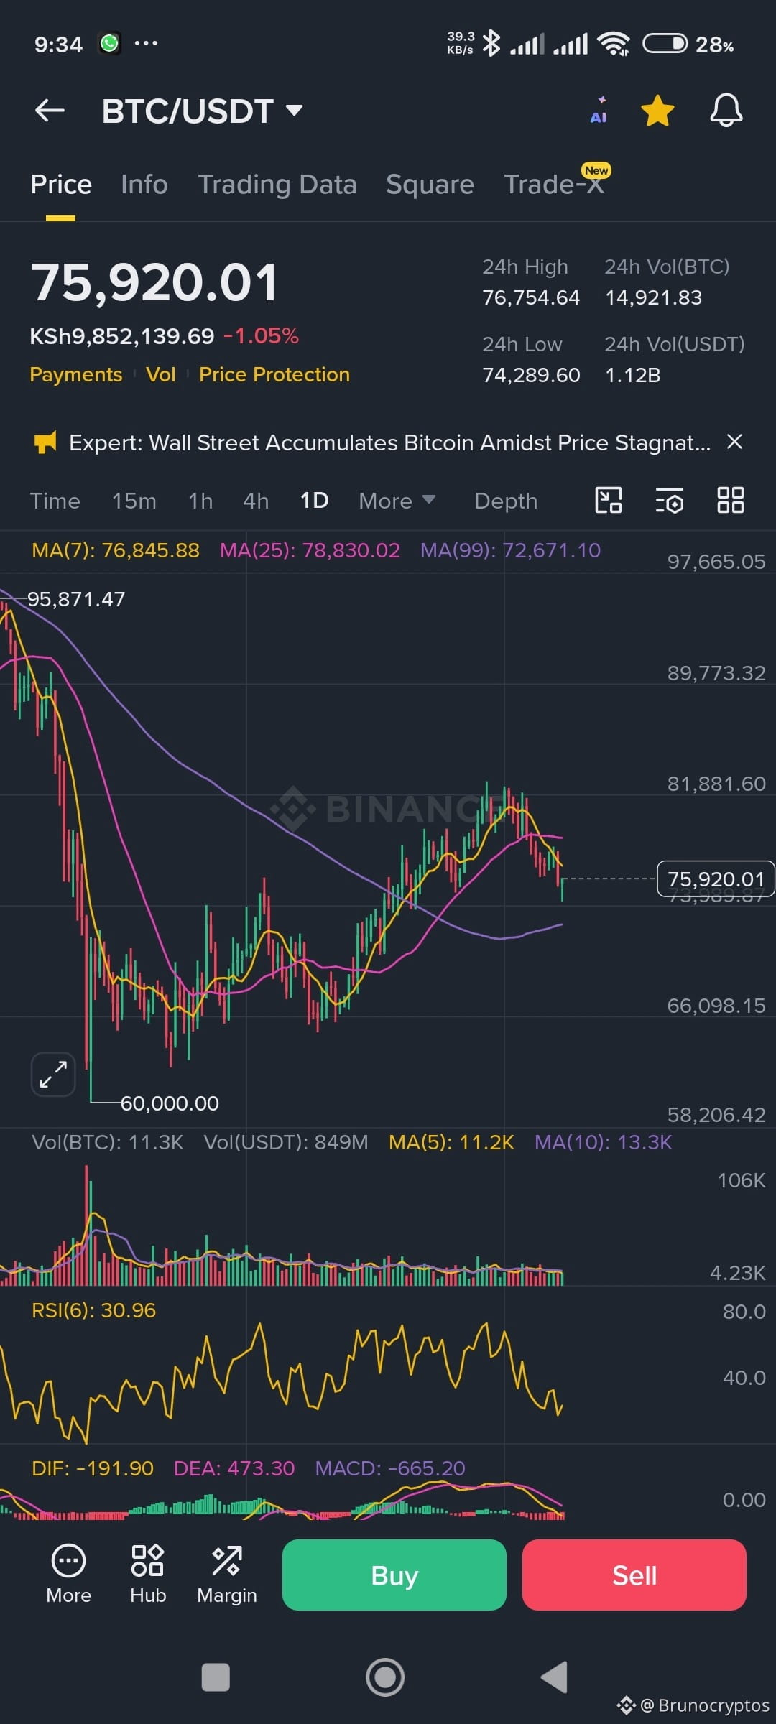This screenshot has height=1724, width=776.
Task: Tap the MA(10) 13.3K volume average label
Action: pos(604,1142)
